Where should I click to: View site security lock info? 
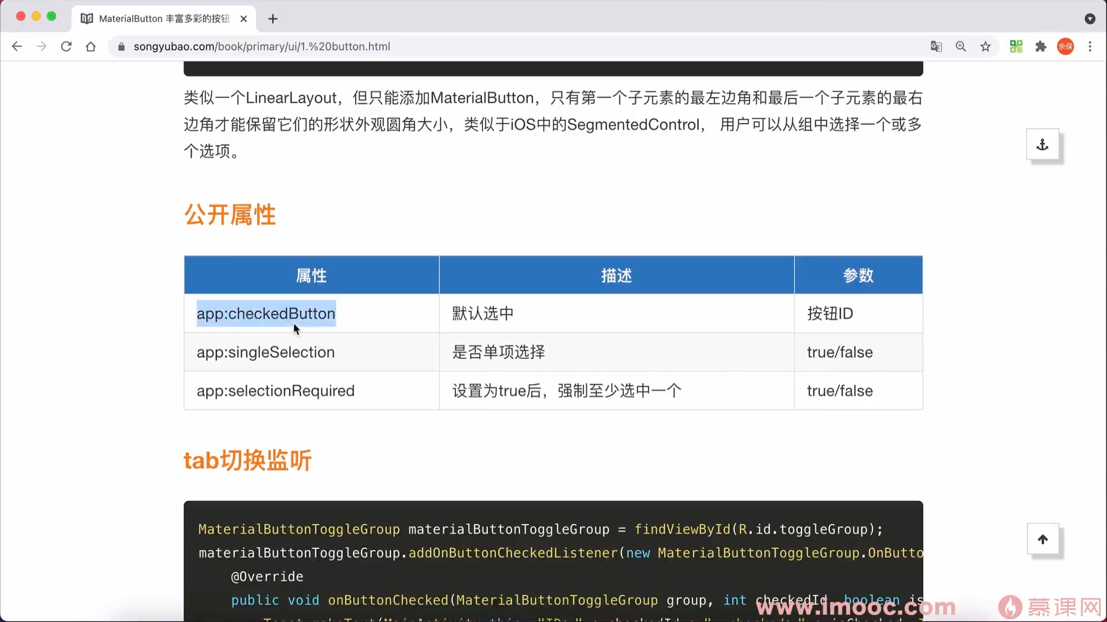(x=121, y=47)
